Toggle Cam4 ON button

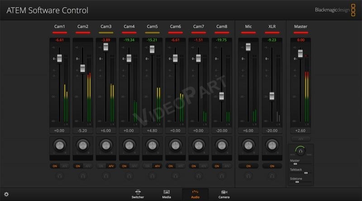click(x=124, y=166)
